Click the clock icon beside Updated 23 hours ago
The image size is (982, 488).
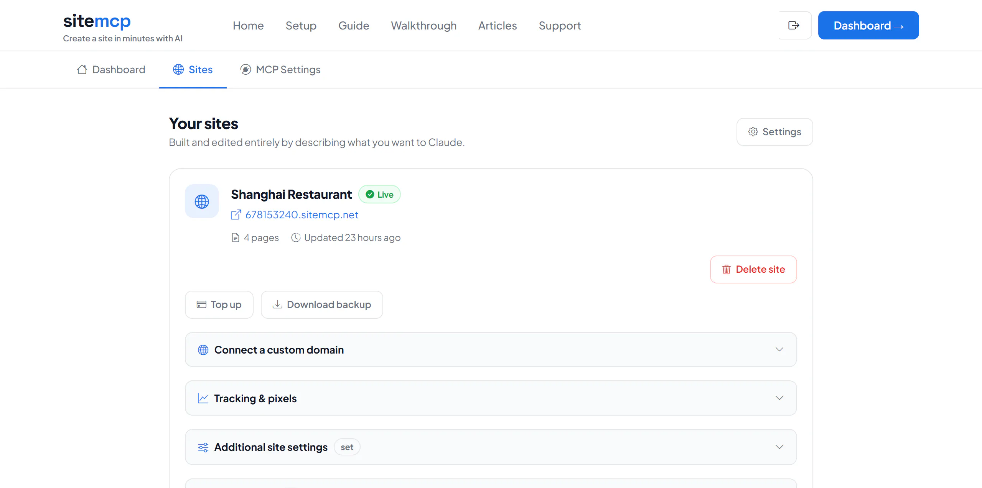[x=296, y=238]
